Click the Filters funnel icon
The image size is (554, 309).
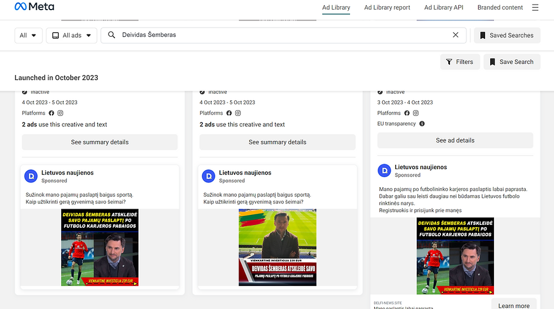(x=449, y=62)
